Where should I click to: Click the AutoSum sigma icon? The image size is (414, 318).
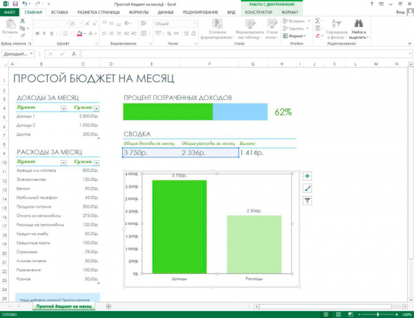pos(317,21)
